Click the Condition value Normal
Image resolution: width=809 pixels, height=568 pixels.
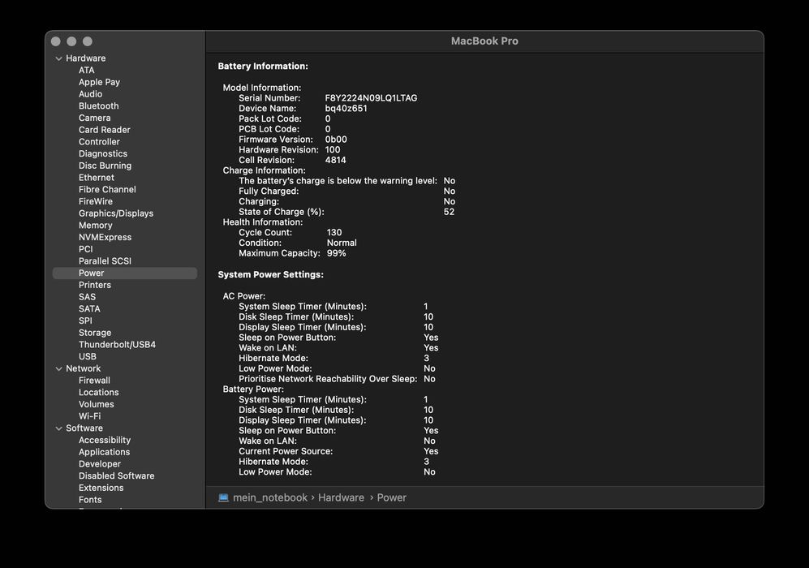point(342,243)
